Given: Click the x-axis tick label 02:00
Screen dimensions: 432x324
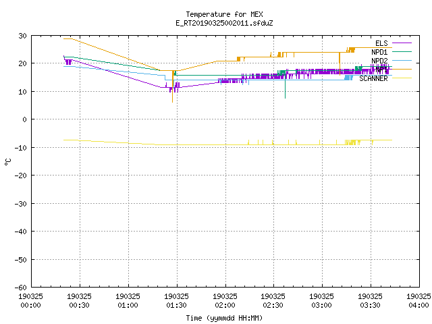Looking at the screenshot, I should (225, 305).
